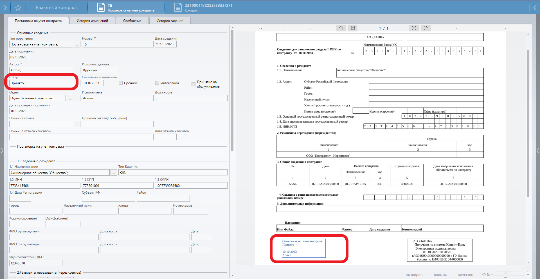Viewport: 540px width, 279px height.
Task: Click вписать fit-page button
Action: [x=440, y=275]
